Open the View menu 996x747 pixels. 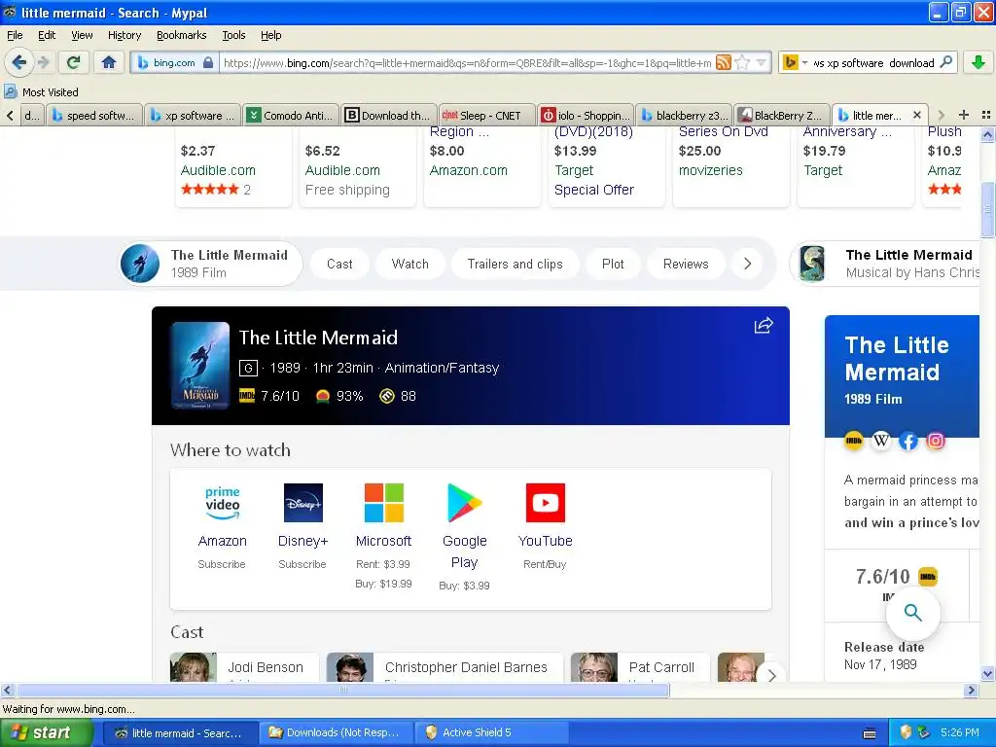pos(82,35)
